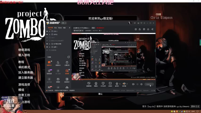
Task: Toggle the lock on the 求关注 source
Action: click(x=49, y=34)
